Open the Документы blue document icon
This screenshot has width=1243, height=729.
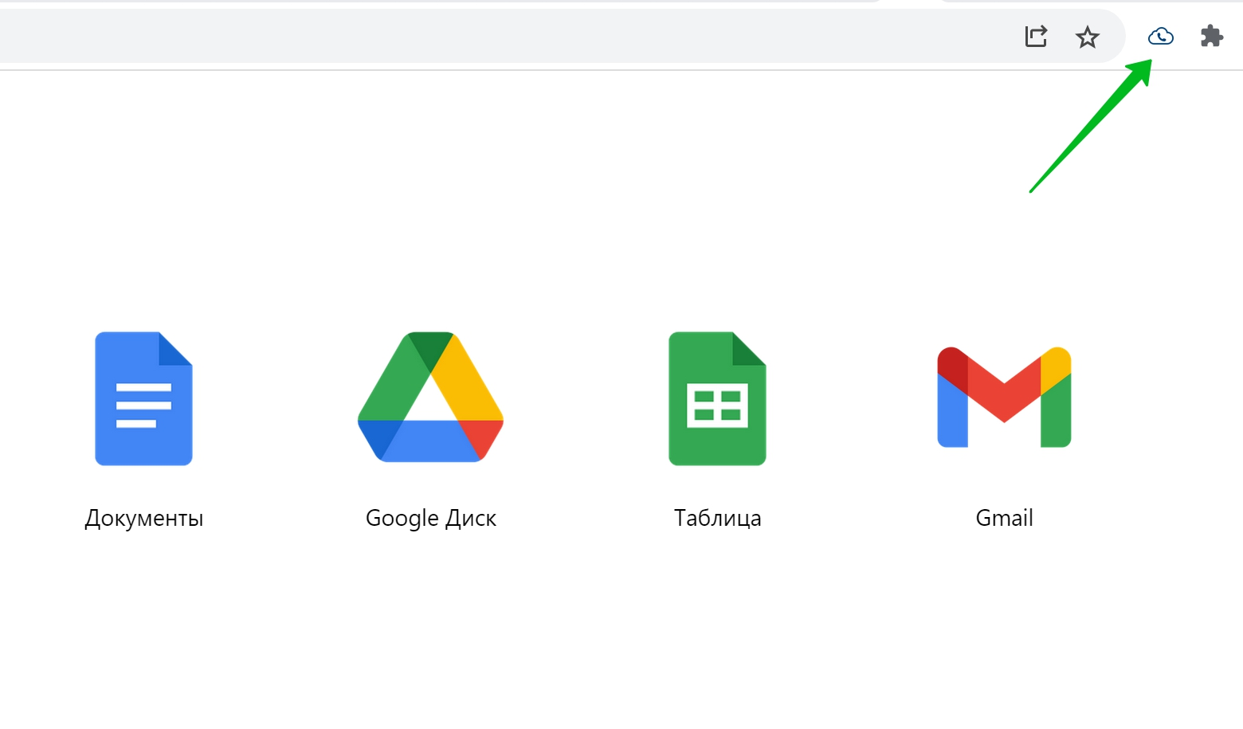143,398
